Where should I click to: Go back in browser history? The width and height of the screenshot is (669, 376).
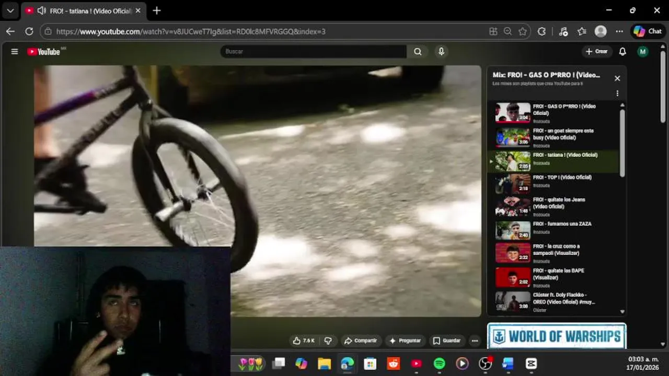[x=10, y=31]
